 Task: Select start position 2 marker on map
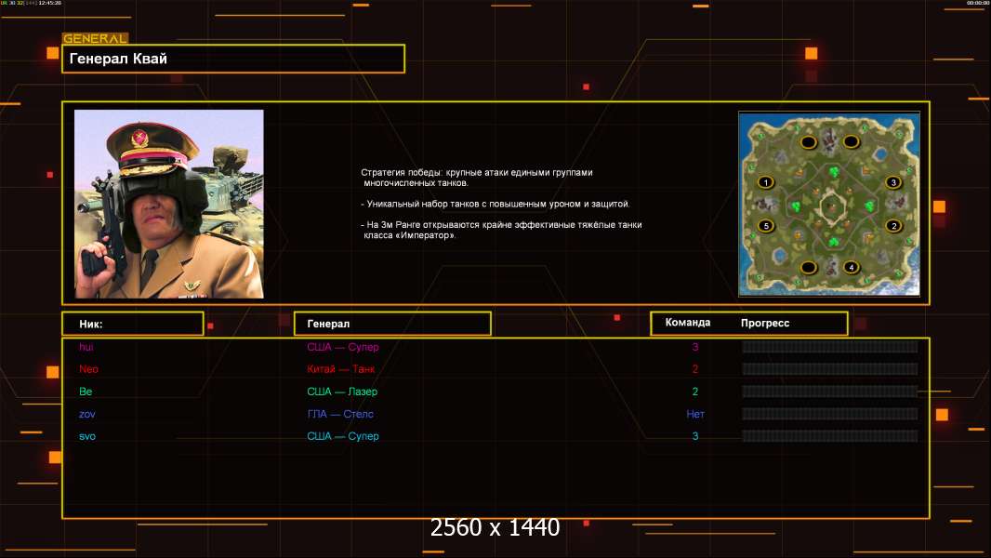(x=893, y=225)
